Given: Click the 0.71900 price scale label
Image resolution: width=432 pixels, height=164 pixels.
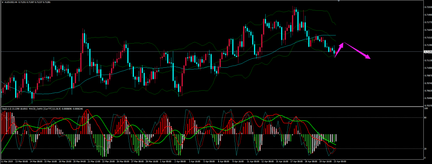Looking at the screenshot, I should (429, 14).
